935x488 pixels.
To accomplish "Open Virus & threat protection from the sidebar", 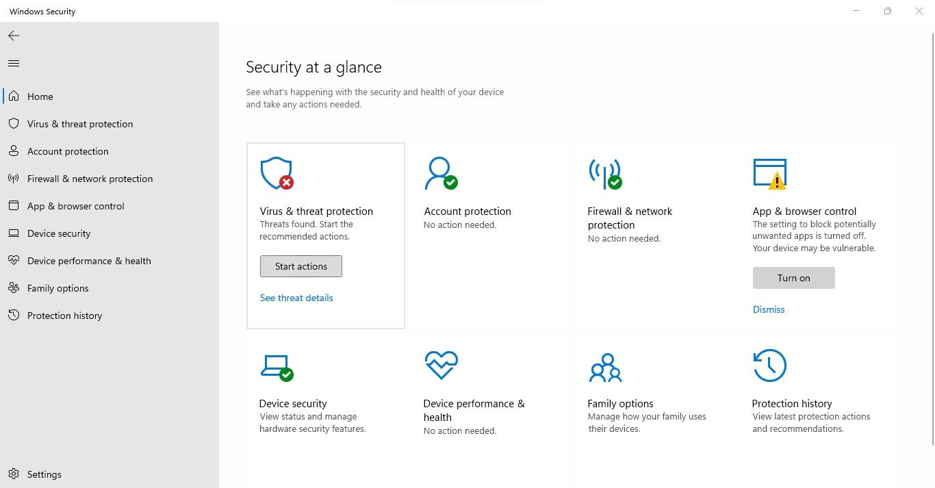I will pos(79,124).
